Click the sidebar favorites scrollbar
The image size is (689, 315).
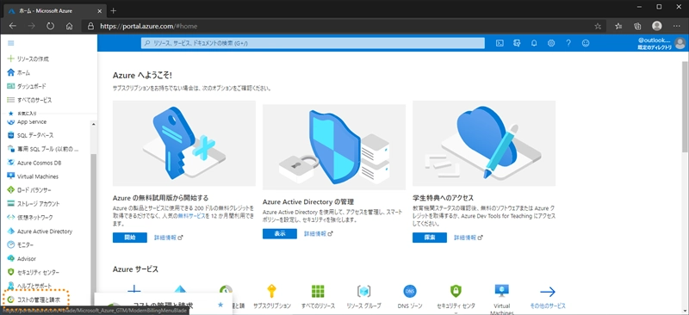[93, 228]
